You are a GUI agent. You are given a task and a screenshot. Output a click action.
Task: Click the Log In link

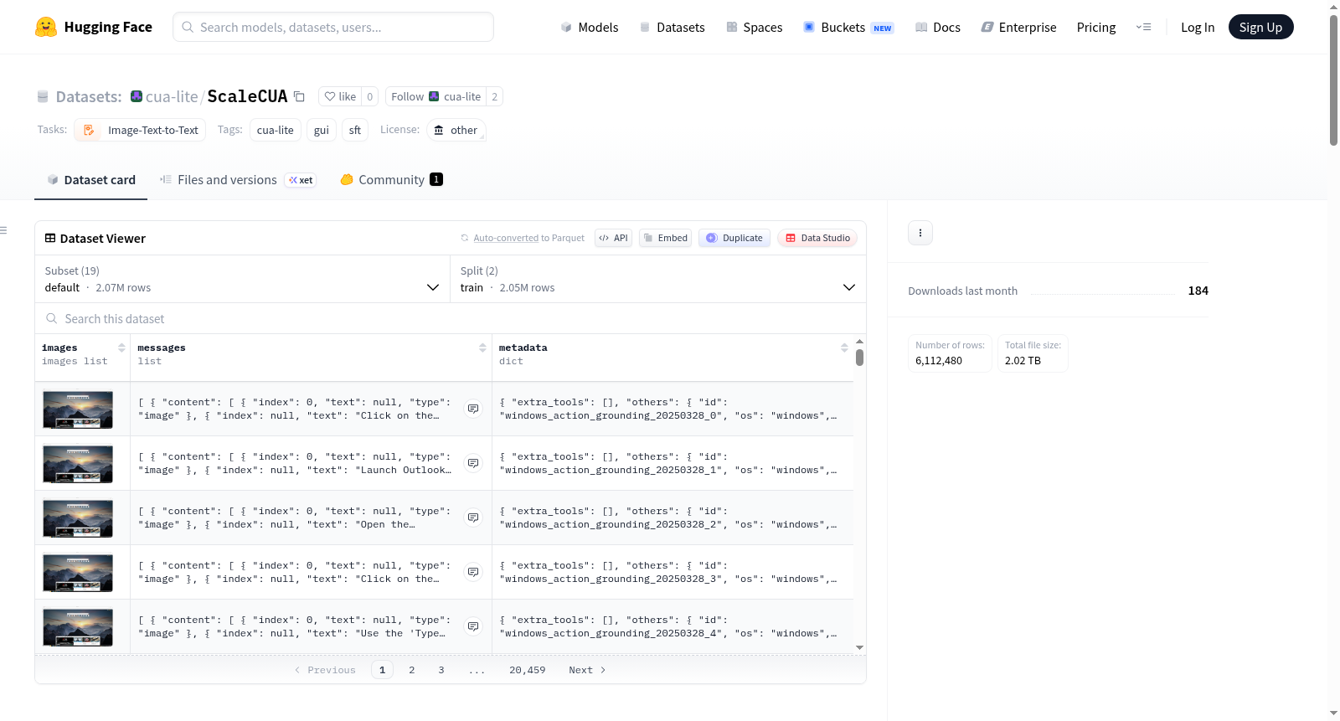coord(1198,27)
